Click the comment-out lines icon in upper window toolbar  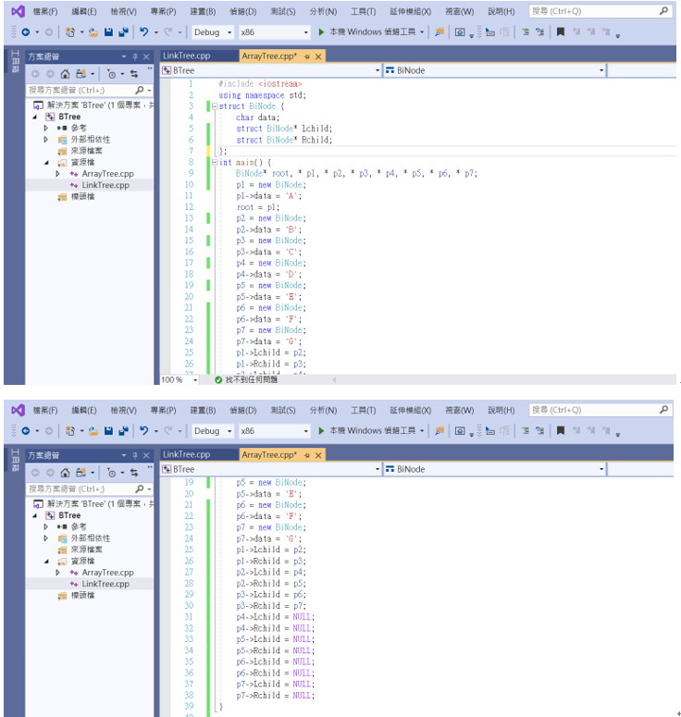point(526,32)
